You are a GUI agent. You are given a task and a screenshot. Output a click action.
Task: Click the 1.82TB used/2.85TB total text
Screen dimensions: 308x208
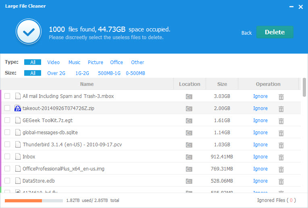pos(93,200)
